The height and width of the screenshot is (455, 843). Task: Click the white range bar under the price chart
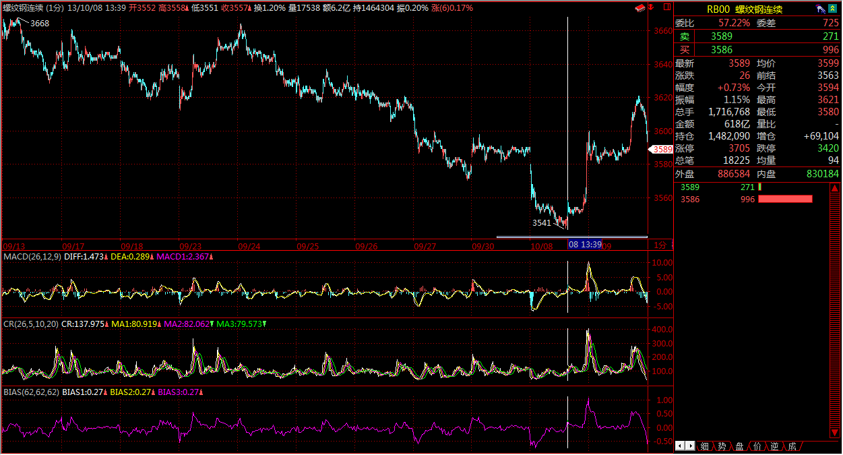(571, 237)
